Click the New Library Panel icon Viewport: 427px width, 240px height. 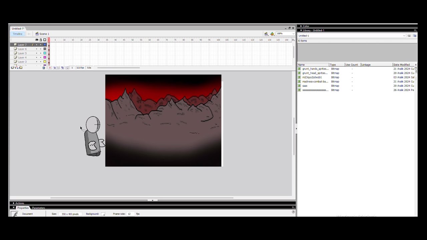tap(415, 36)
